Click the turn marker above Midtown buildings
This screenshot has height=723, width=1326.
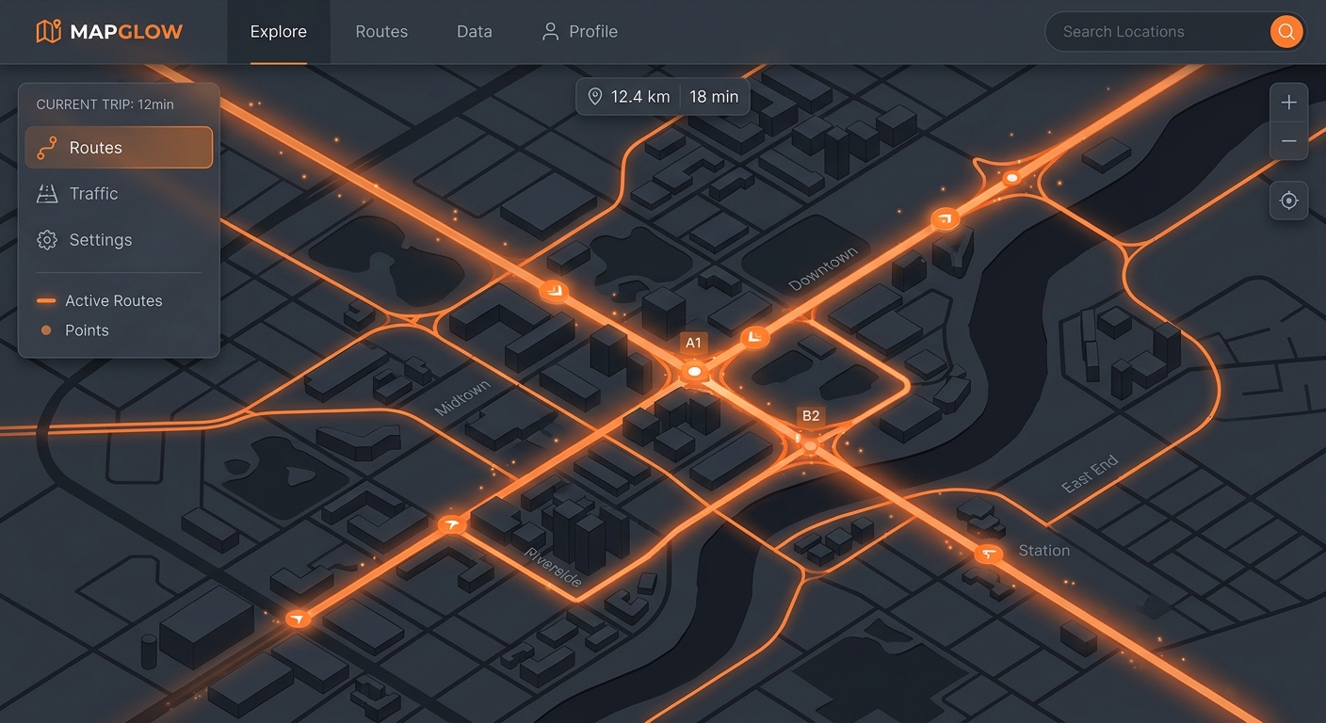pos(554,291)
